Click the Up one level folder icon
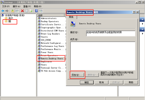 click(13, 11)
